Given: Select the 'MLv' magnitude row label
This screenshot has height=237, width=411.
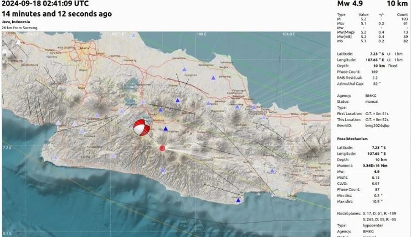Looking at the screenshot, I should click(x=341, y=24).
